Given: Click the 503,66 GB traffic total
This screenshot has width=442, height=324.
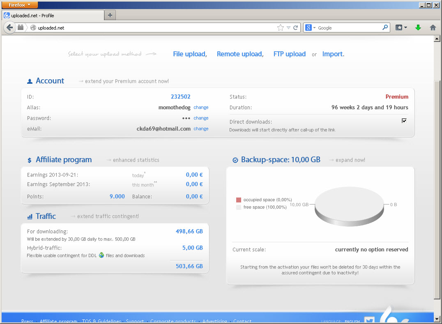Looking at the screenshot, I should (189, 266).
